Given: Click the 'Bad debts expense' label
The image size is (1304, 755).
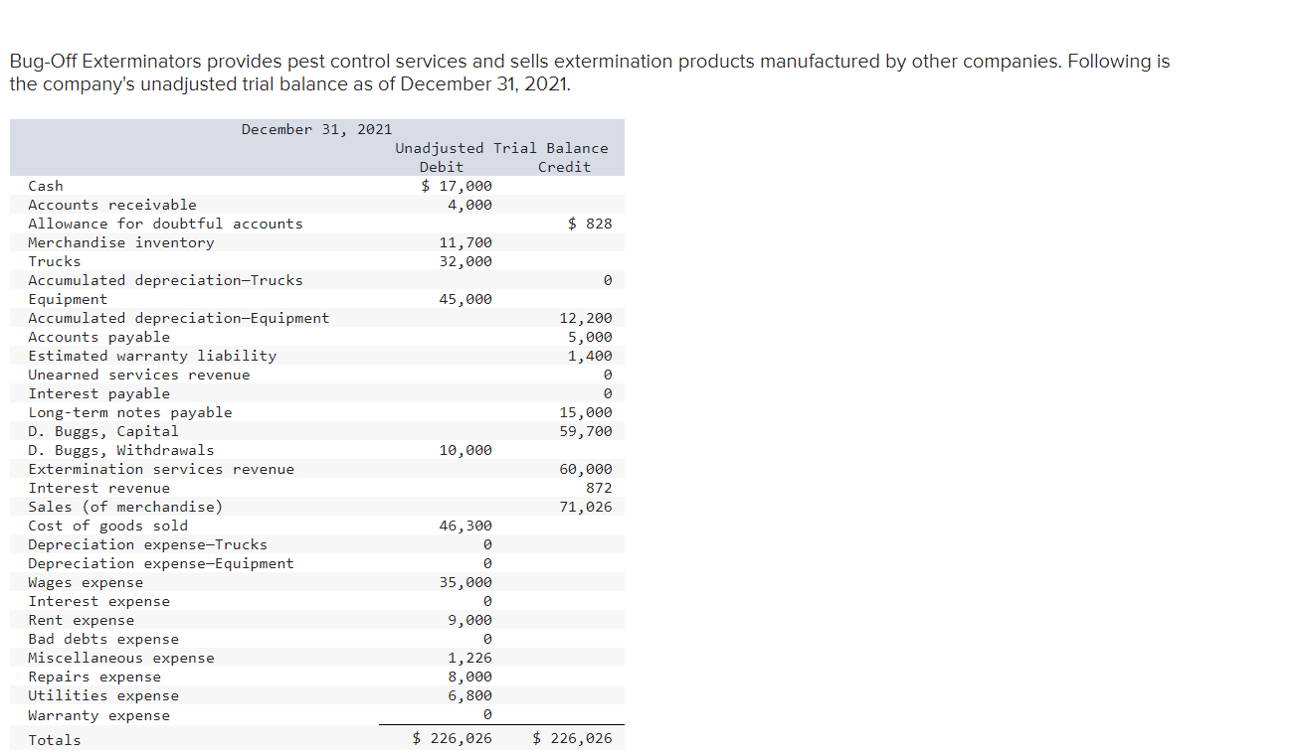Looking at the screenshot, I should [x=103, y=639].
